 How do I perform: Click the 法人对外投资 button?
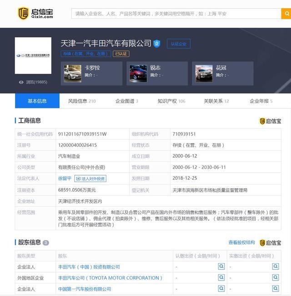(90, 179)
